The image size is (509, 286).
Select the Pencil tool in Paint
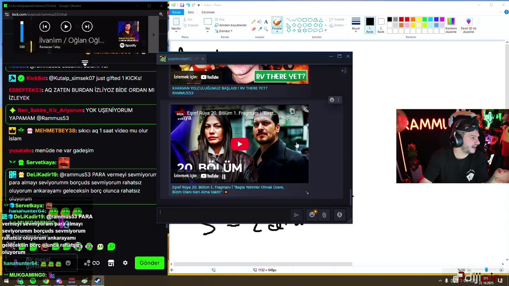(253, 22)
